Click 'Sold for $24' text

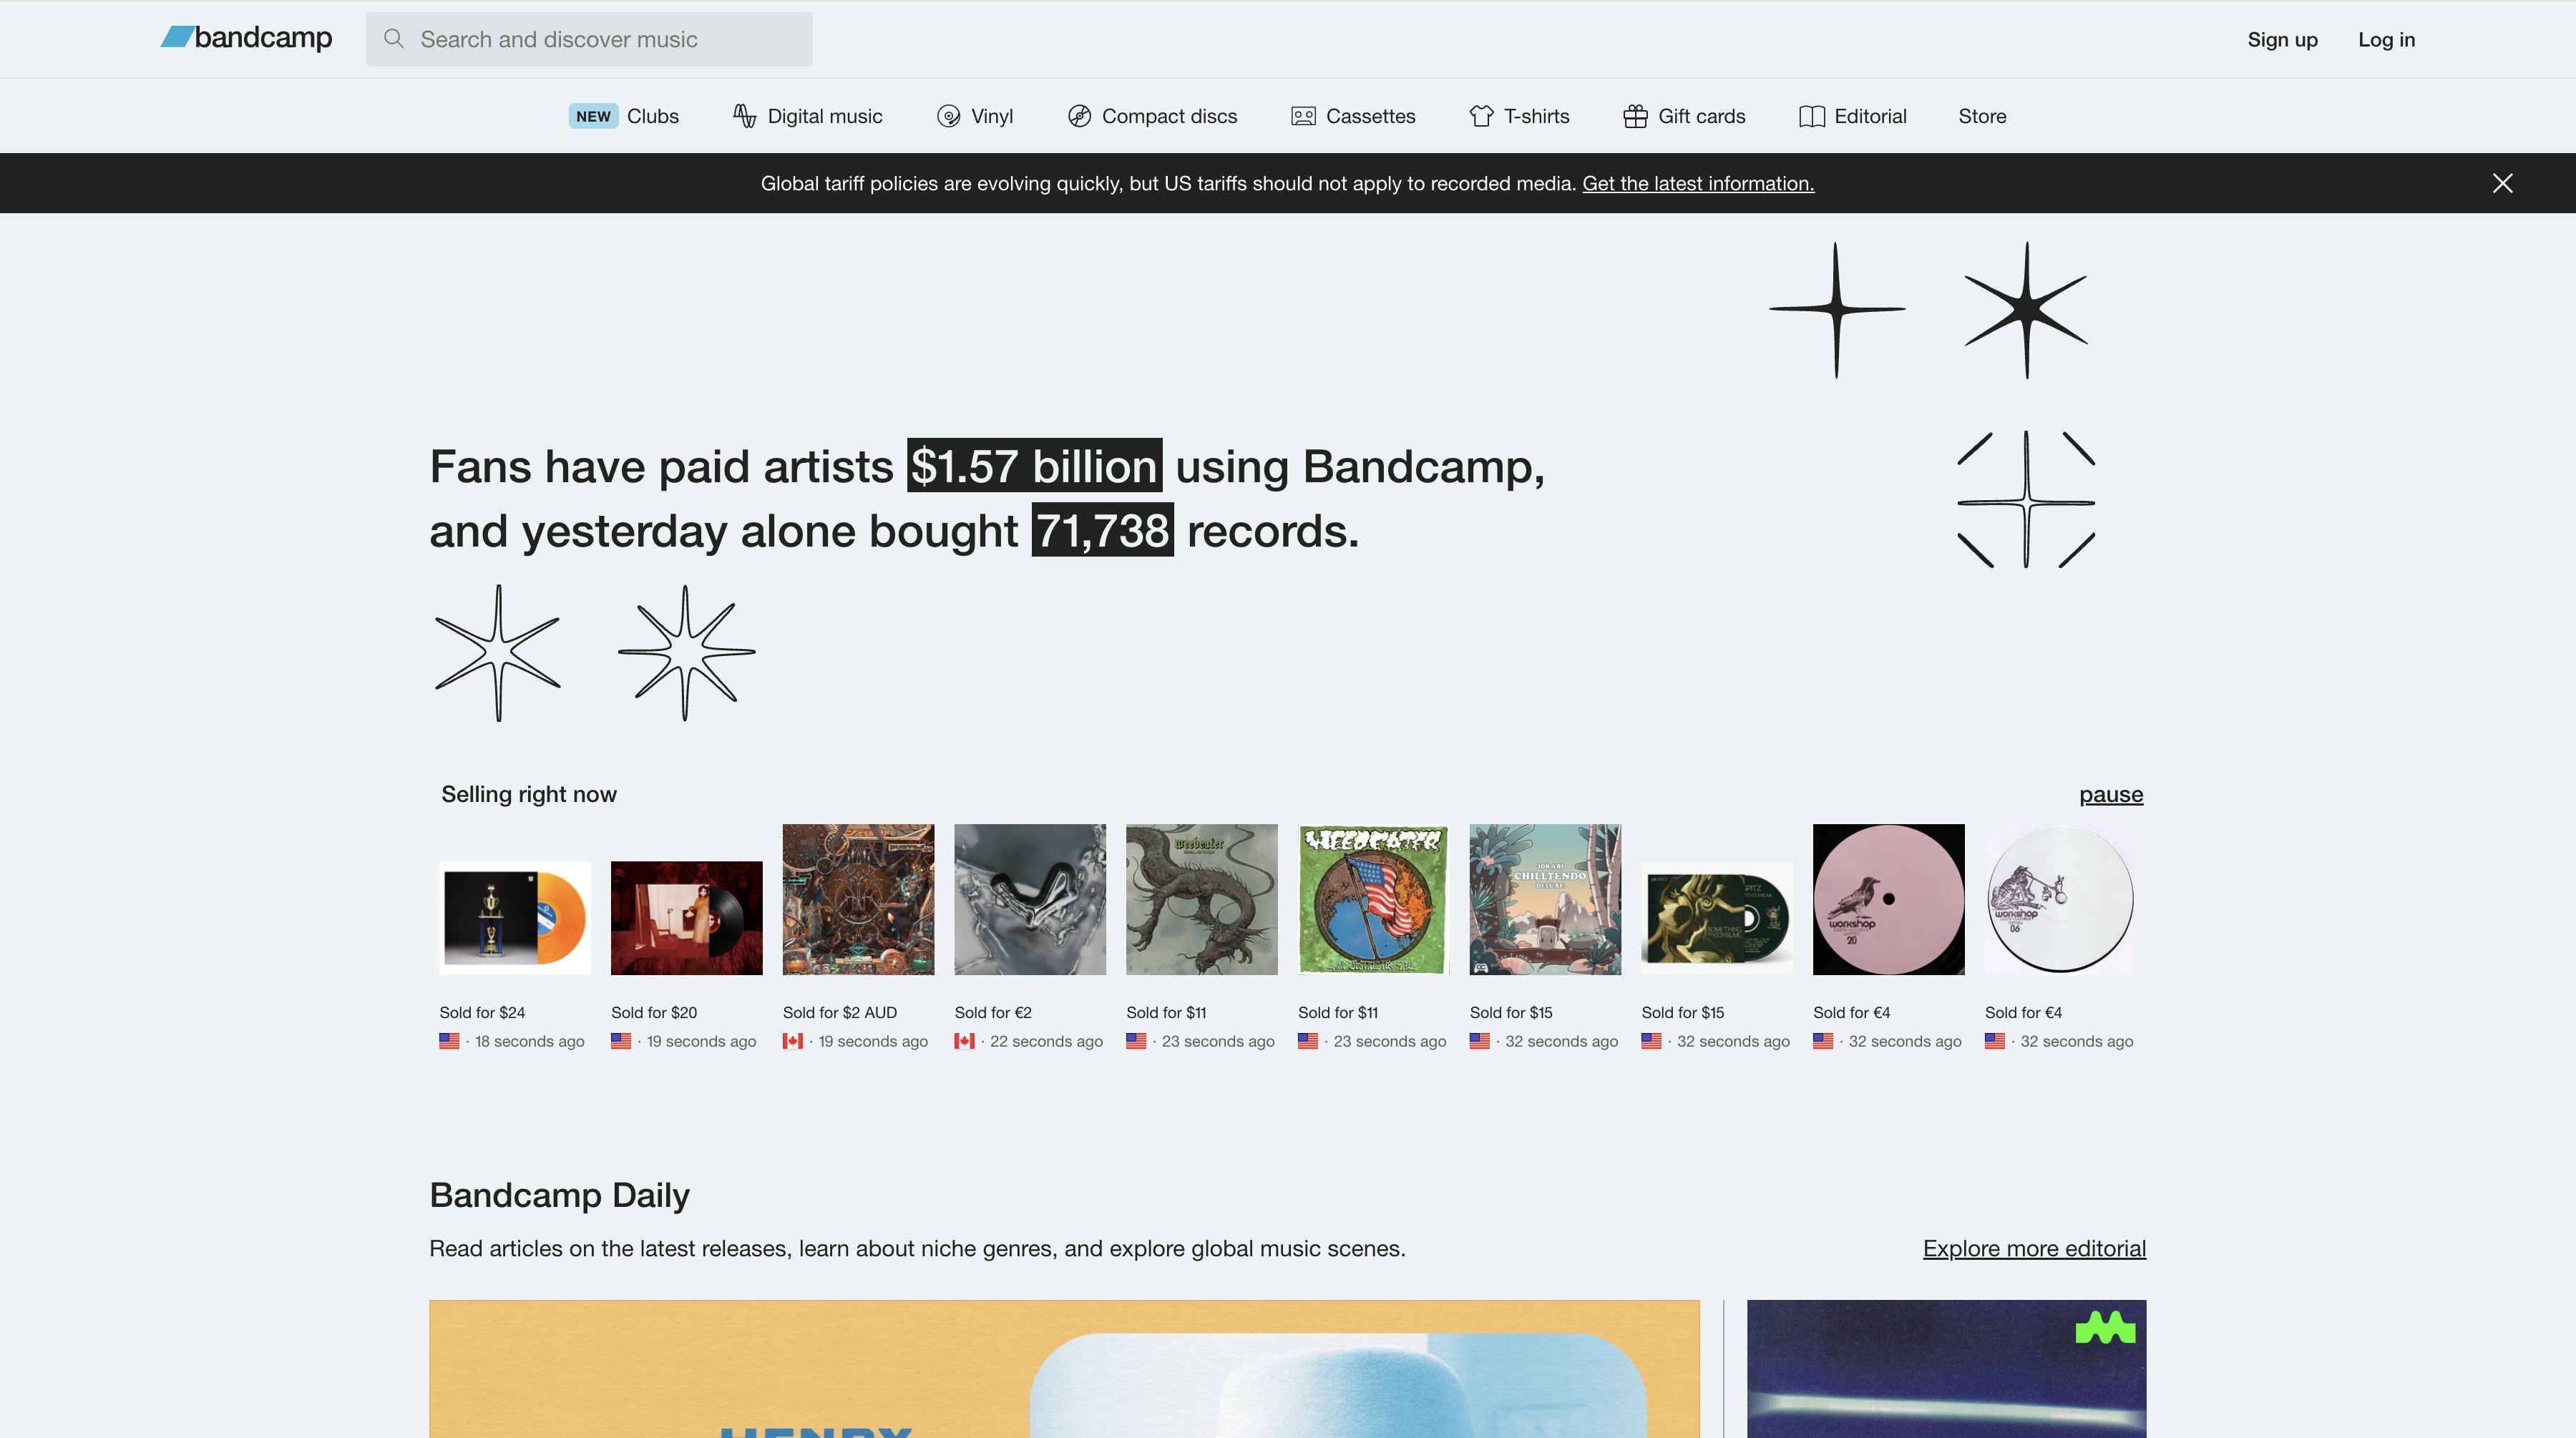click(482, 1012)
